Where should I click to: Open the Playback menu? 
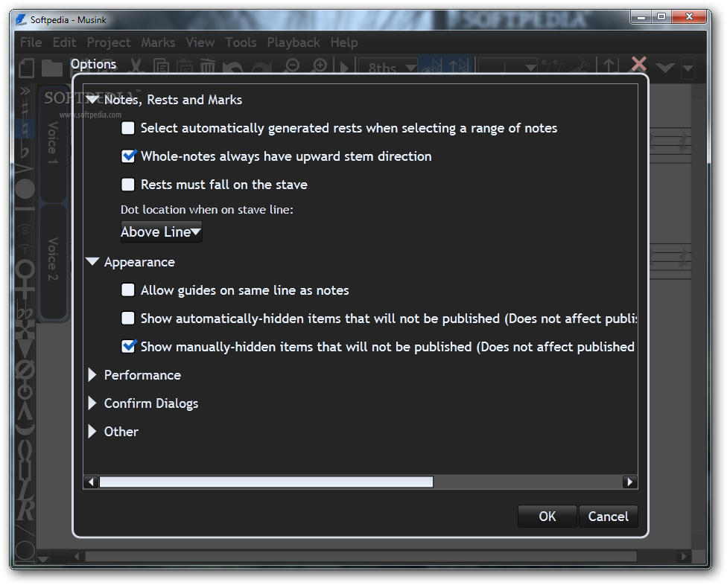click(293, 42)
